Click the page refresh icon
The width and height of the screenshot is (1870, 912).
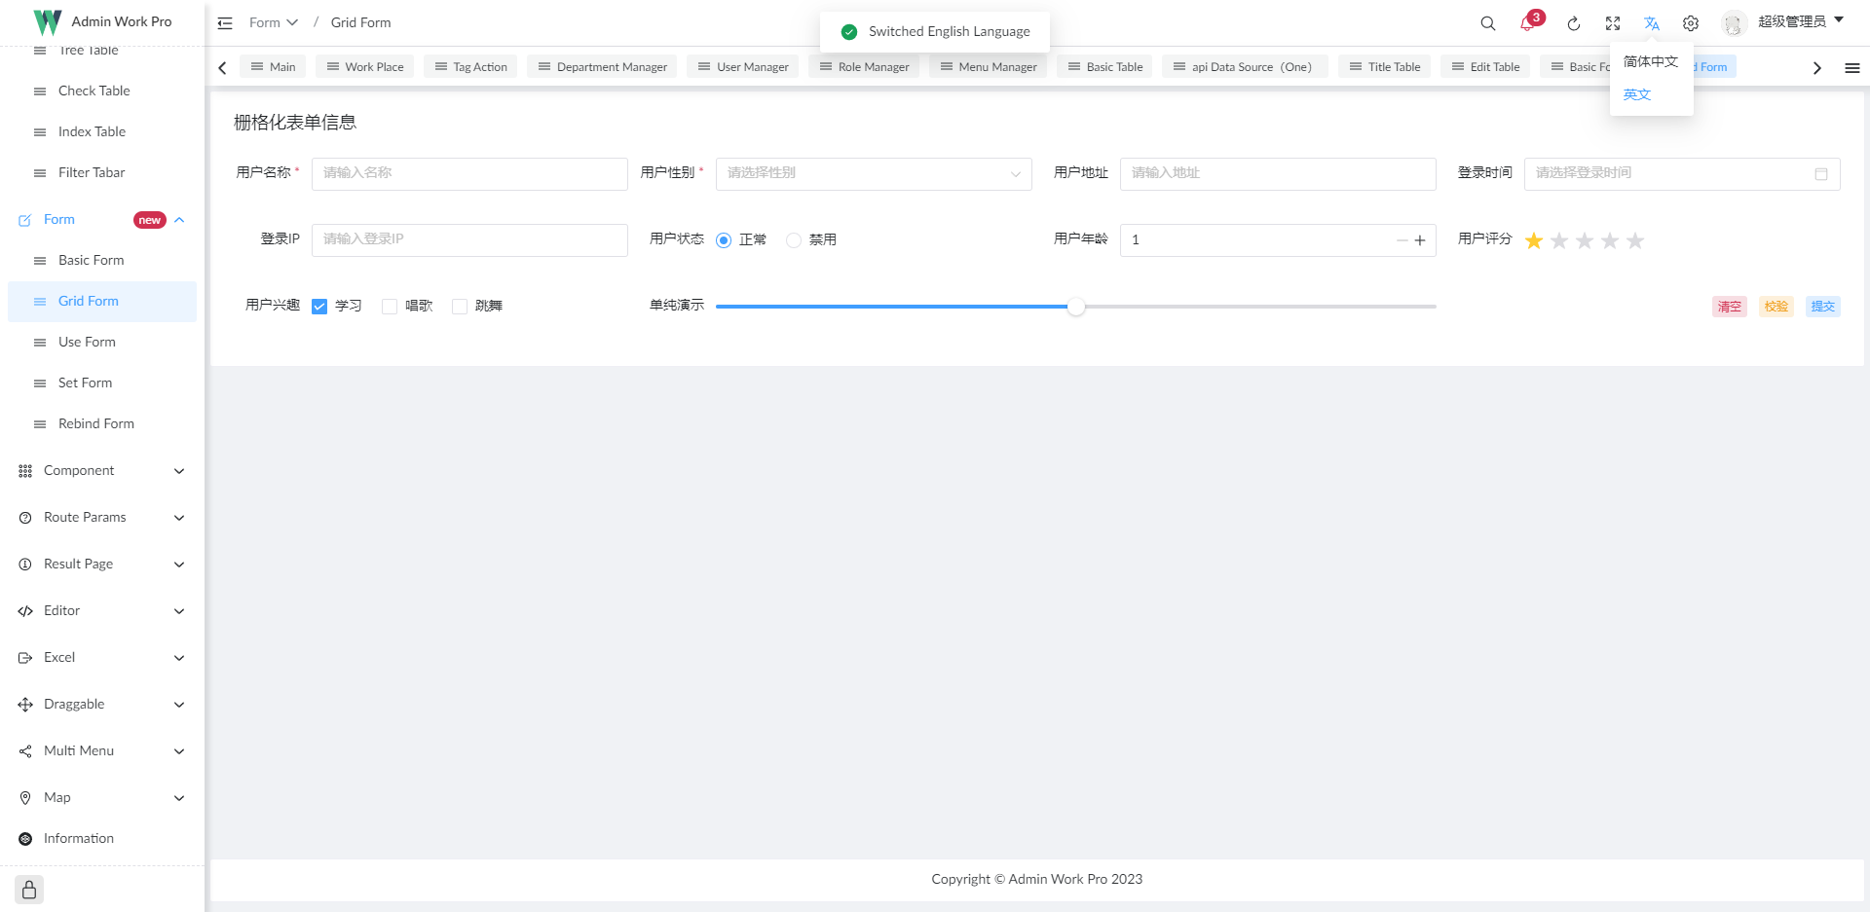pyautogui.click(x=1574, y=22)
